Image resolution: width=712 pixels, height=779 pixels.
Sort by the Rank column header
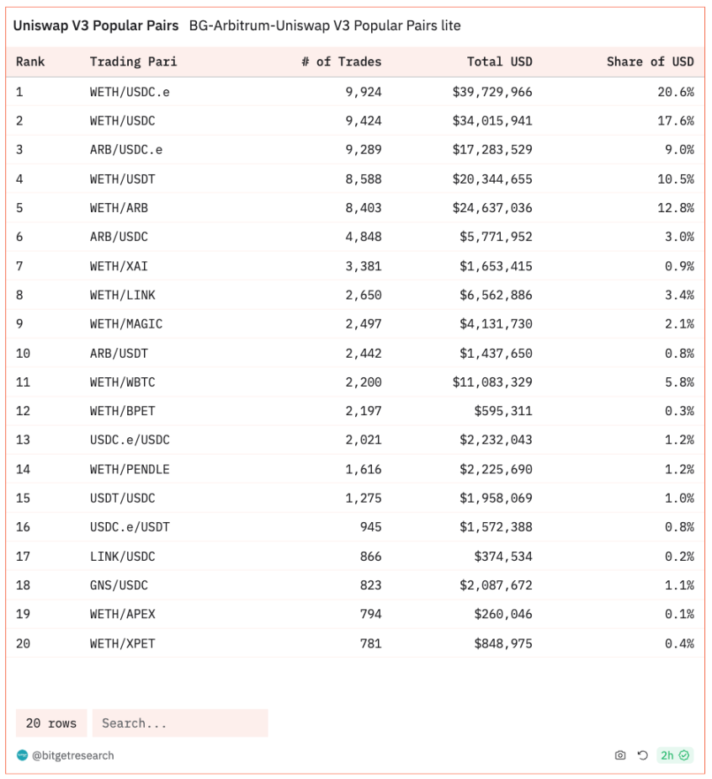click(x=30, y=61)
